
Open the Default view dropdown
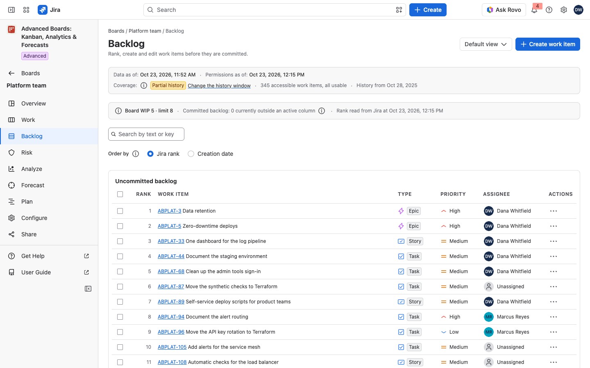click(486, 44)
